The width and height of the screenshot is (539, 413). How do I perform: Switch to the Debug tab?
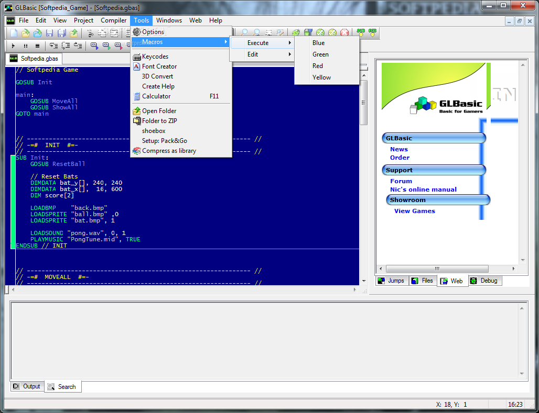coord(484,281)
